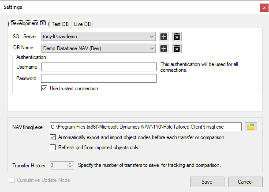Toggle Use trusted connection checkbox

pos(44,89)
